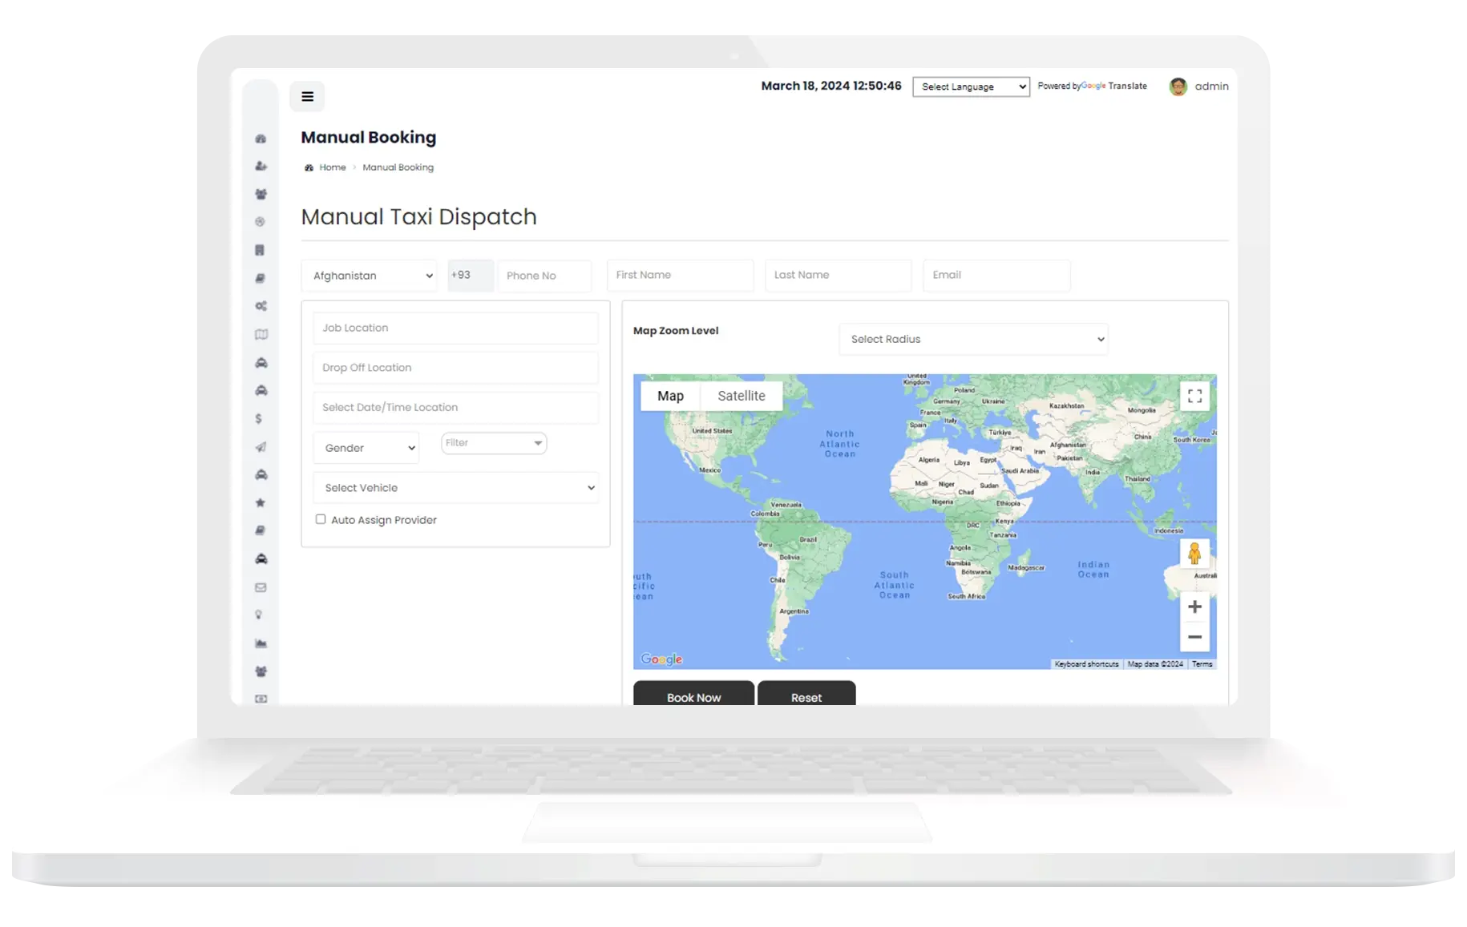This screenshot has height=927, width=1467.
Task: Open group icon below the add-user icon
Action: pyautogui.click(x=261, y=194)
